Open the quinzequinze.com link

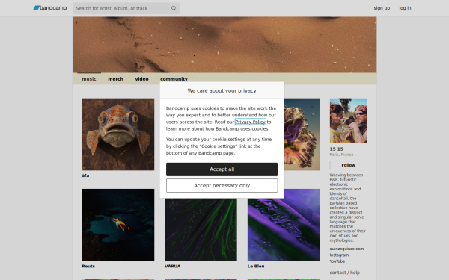(346, 249)
